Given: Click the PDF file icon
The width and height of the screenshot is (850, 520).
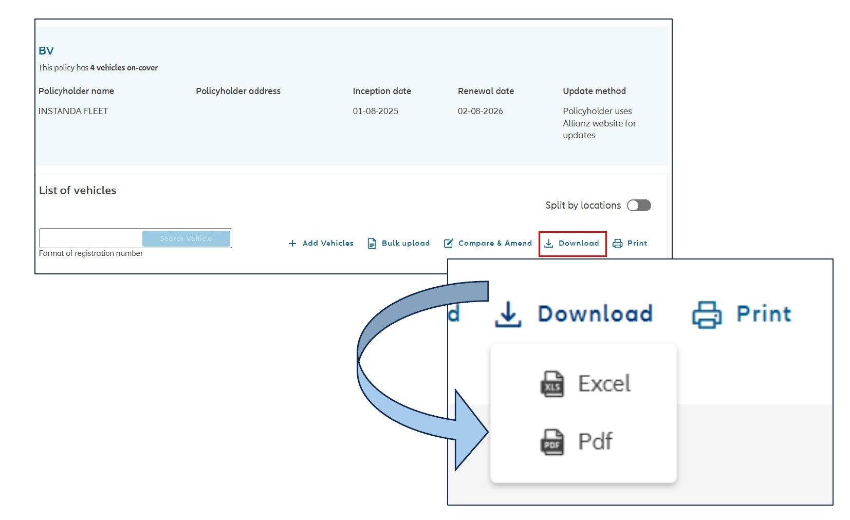Looking at the screenshot, I should [x=552, y=442].
